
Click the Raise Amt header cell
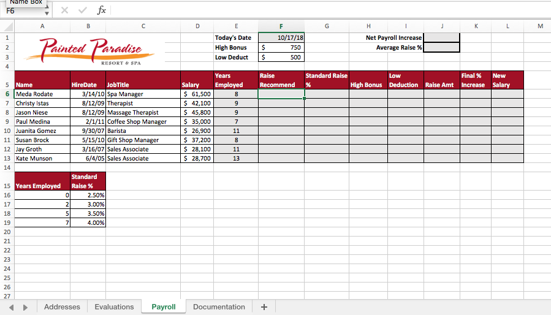(x=442, y=80)
